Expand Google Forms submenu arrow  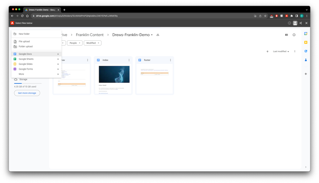pyautogui.click(x=58, y=69)
